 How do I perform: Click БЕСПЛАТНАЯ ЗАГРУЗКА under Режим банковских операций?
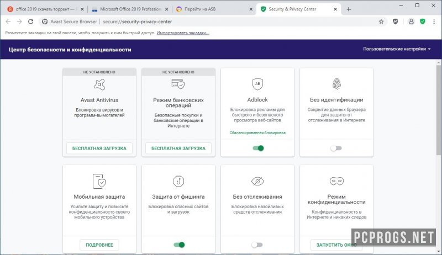coord(178,148)
